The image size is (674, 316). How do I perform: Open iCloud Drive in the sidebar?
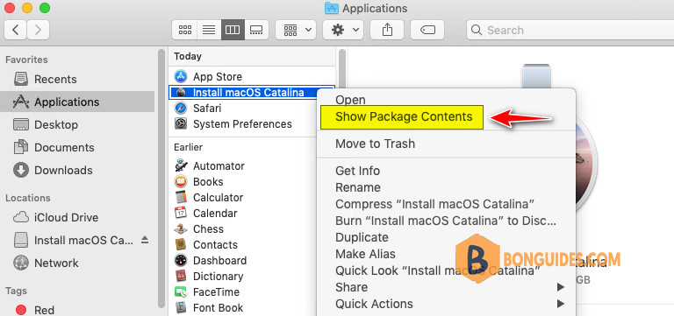tap(77, 217)
